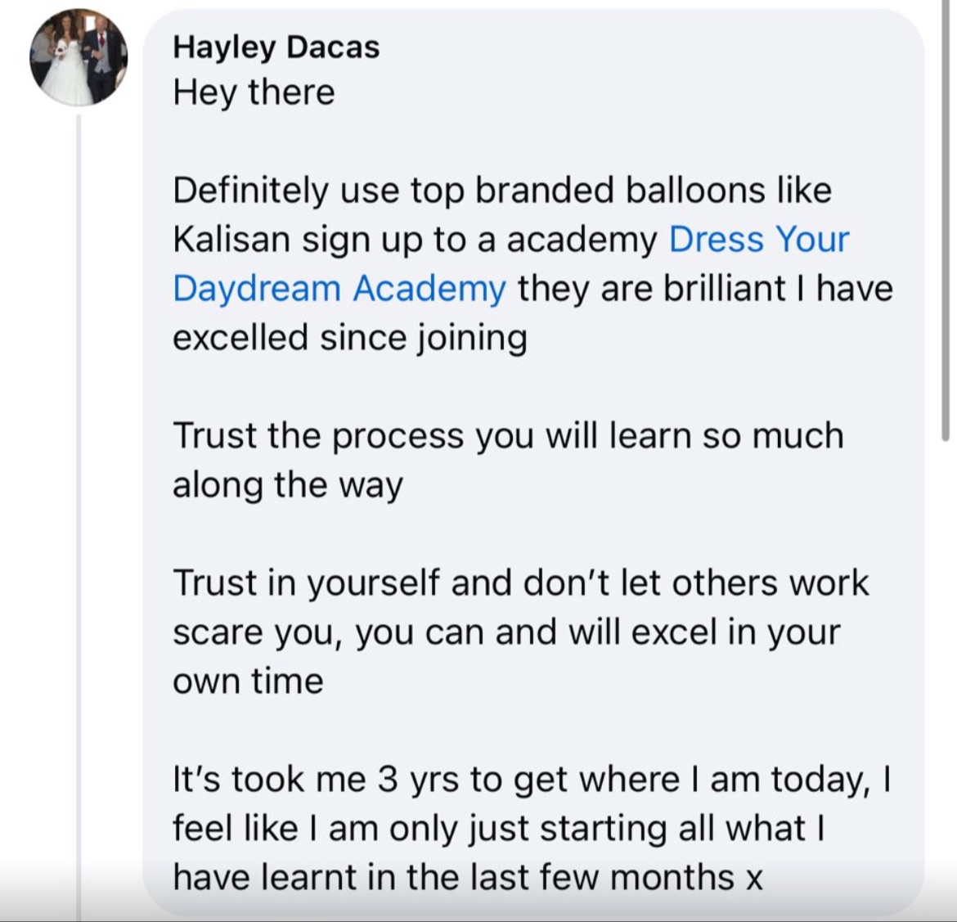Click the along the way text
The height and width of the screenshot is (922, 957).
288,485
